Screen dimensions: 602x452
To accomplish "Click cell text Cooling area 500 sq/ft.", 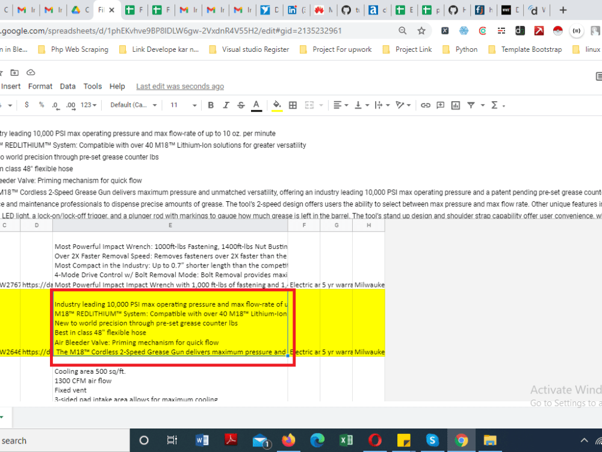I will click(90, 371).
